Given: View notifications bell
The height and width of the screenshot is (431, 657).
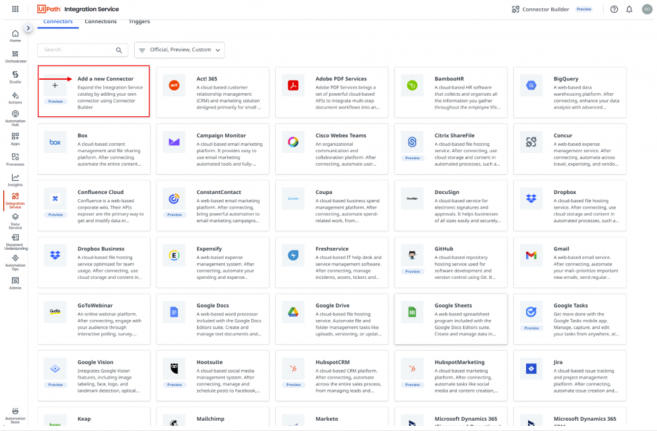Looking at the screenshot, I should pos(629,9).
